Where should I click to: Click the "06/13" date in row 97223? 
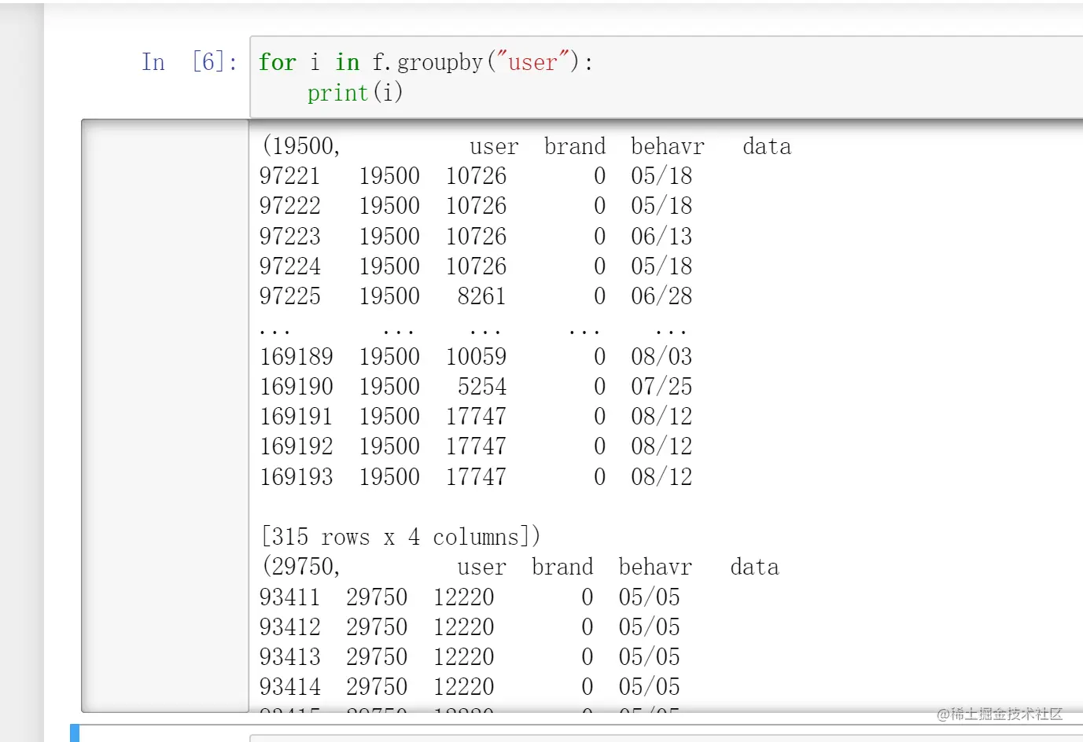click(661, 236)
